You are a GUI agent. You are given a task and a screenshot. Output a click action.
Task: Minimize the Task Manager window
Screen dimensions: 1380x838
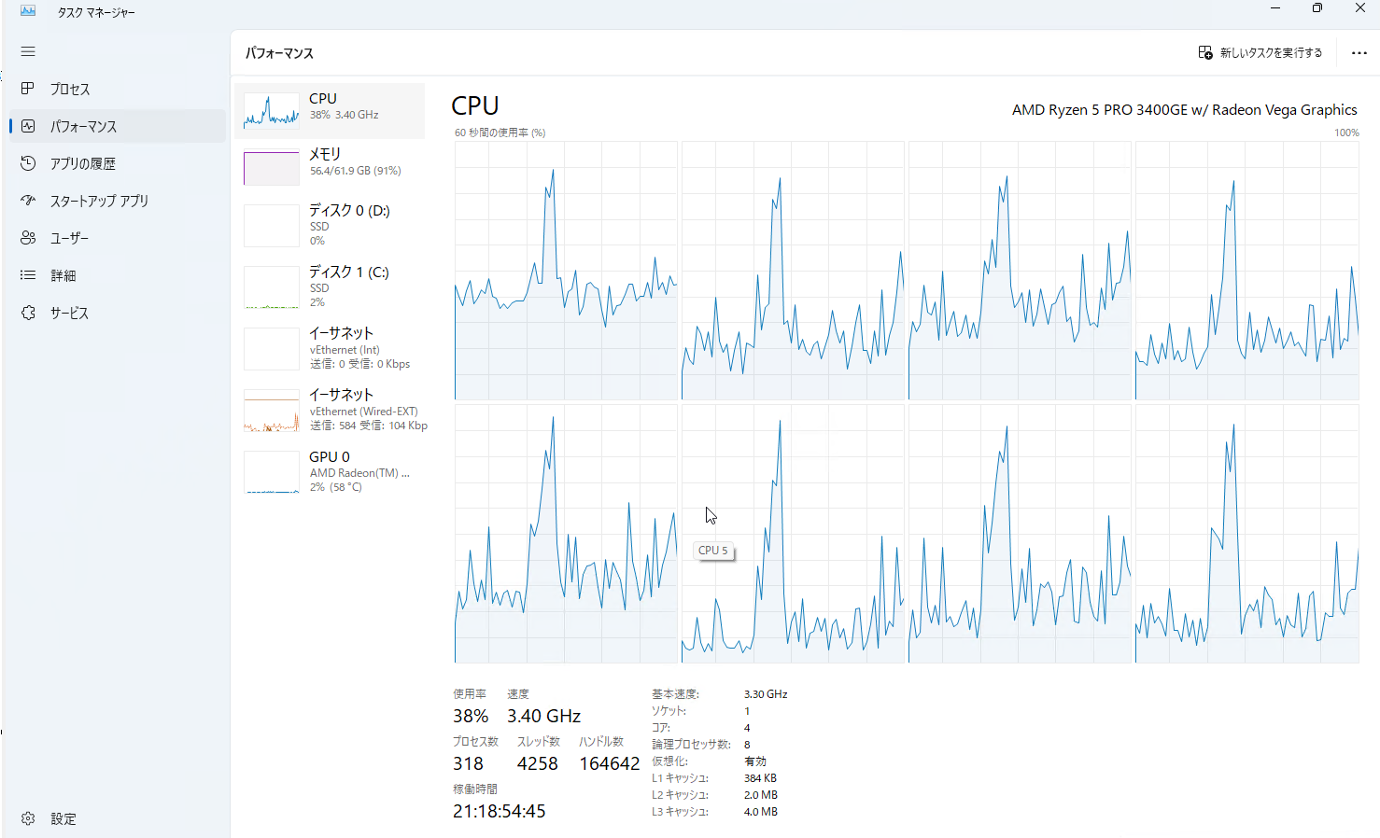point(1274,8)
